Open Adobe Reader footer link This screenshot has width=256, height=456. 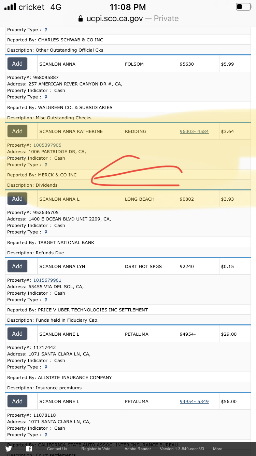(x=138, y=449)
